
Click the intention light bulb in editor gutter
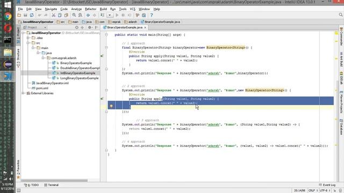click(x=111, y=106)
